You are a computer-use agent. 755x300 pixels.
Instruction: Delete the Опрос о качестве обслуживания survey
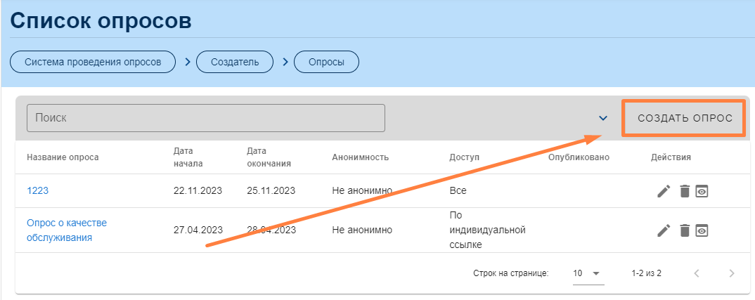tap(685, 230)
